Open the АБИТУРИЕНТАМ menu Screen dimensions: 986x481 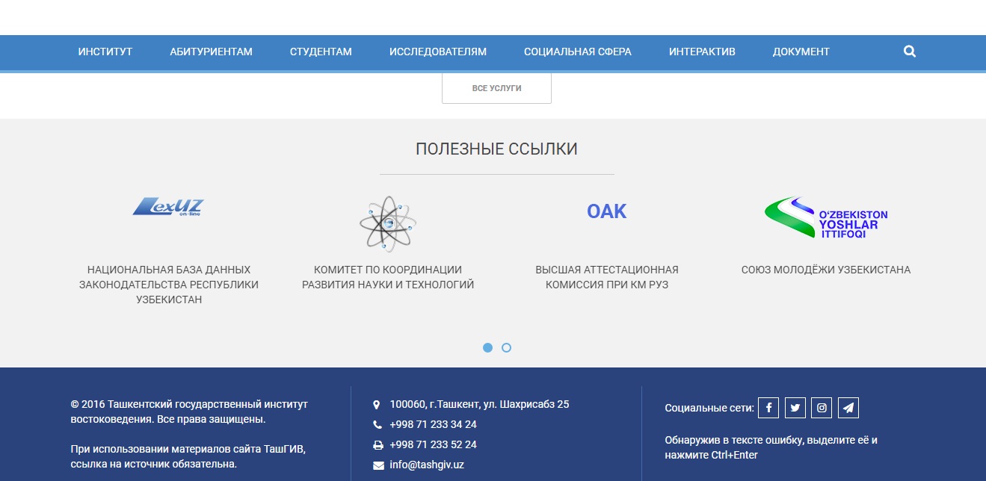(x=211, y=52)
